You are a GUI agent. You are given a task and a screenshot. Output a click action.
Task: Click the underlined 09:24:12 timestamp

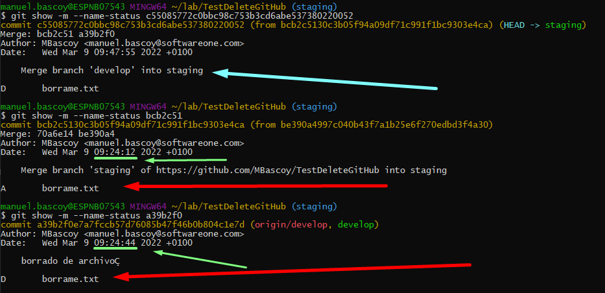[x=115, y=152]
